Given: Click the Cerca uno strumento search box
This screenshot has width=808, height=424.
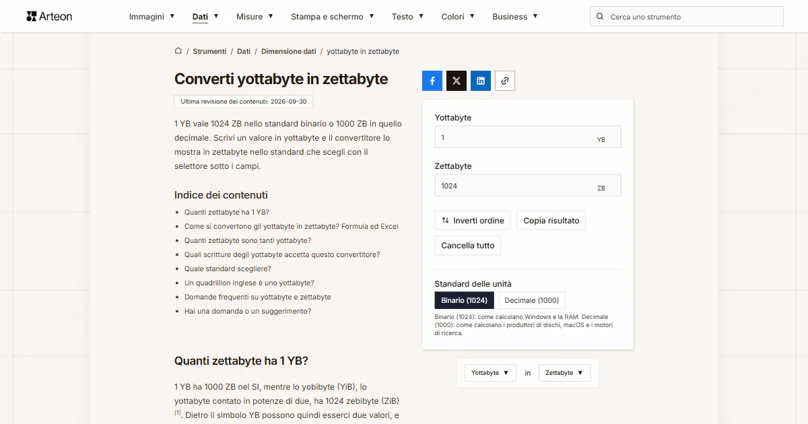Looking at the screenshot, I should point(687,17).
